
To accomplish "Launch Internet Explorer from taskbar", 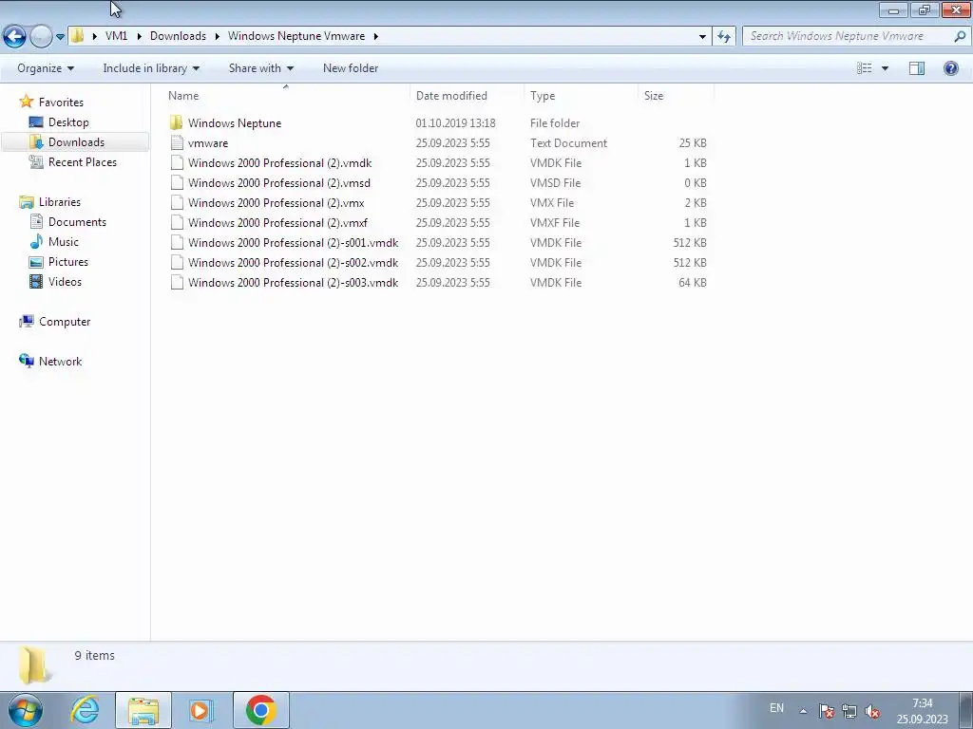I will coord(85,710).
